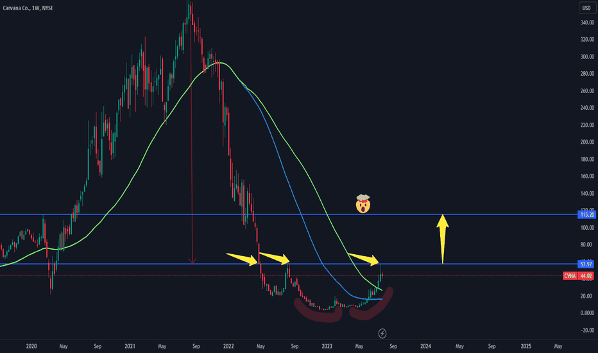Click the 140.00 price axis value
This screenshot has width=598, height=353.
(587, 193)
